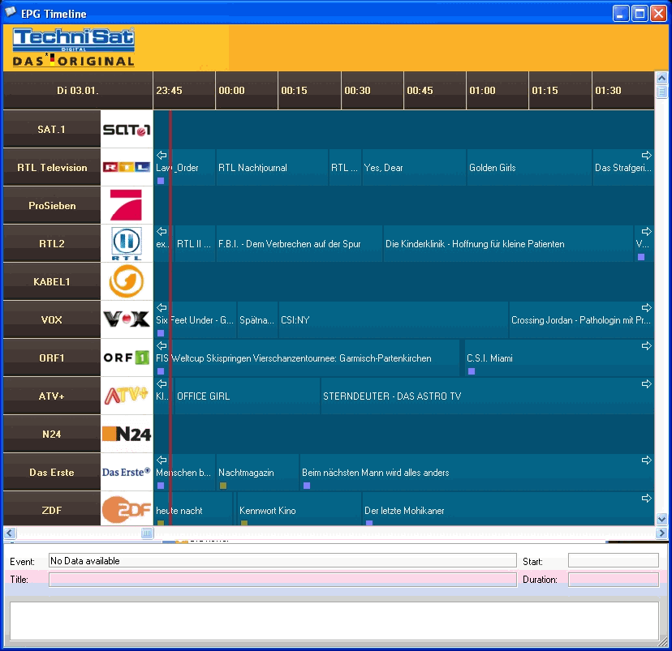This screenshot has height=651, width=672.
Task: Click the 01:00 time column header
Action: [x=498, y=90]
